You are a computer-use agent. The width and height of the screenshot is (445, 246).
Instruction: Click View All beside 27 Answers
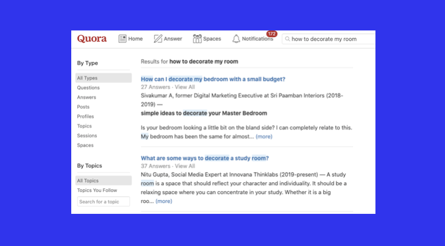point(185,87)
